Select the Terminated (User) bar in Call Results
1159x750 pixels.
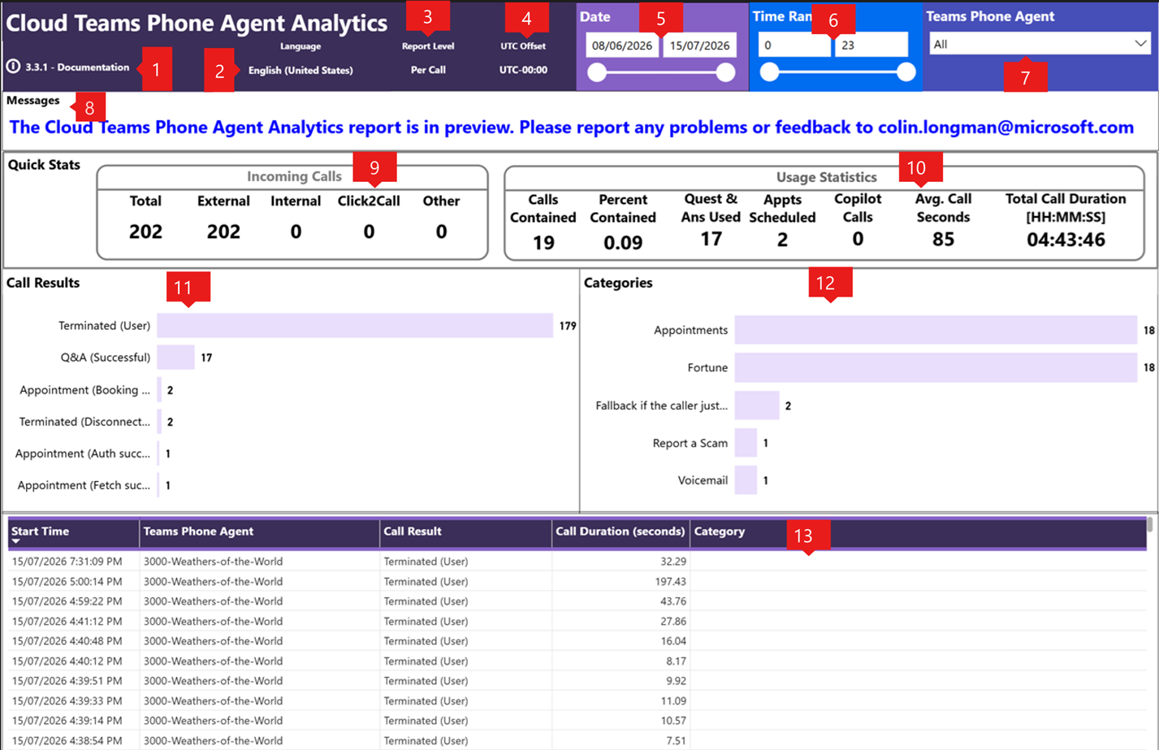point(355,326)
